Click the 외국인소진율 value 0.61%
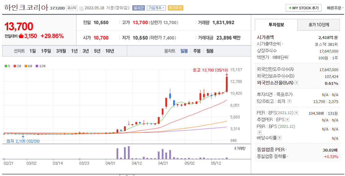The width and height of the screenshot is (345, 176). (x=331, y=83)
